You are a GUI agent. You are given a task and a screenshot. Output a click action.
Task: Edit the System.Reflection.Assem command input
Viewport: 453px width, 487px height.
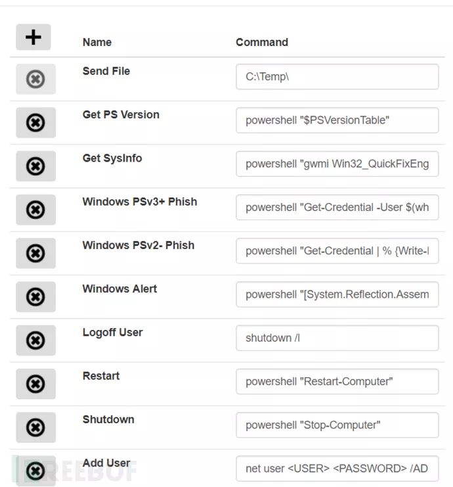point(337,294)
